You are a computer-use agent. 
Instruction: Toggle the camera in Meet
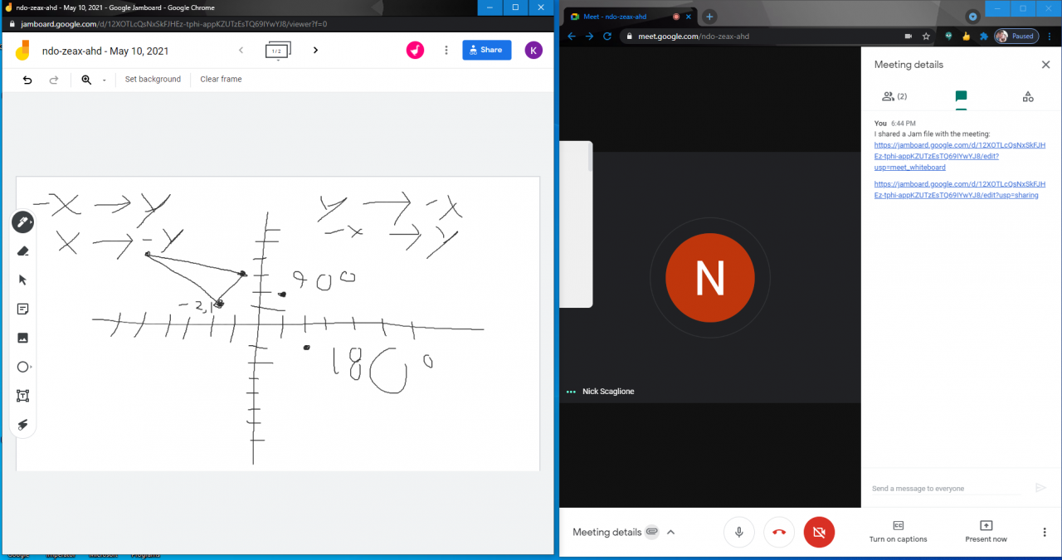click(x=819, y=532)
